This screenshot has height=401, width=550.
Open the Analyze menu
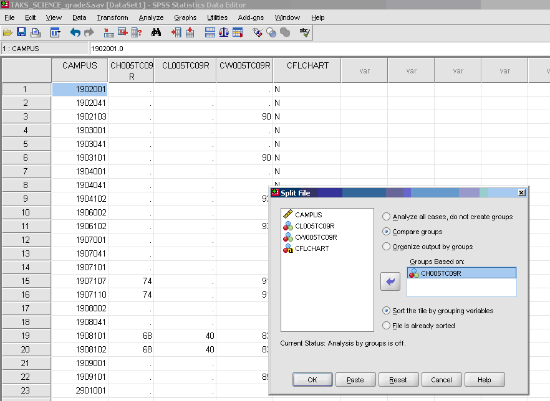150,17
